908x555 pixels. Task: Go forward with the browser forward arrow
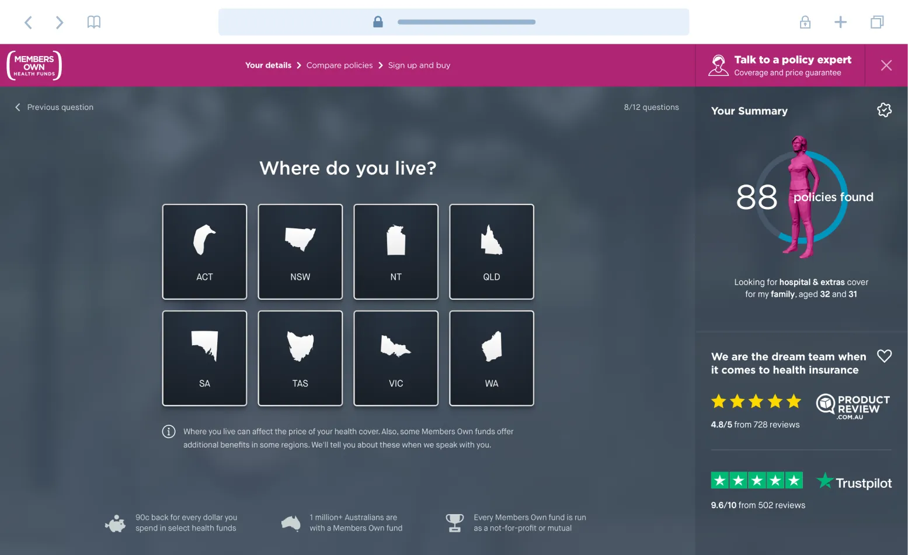pos(60,22)
